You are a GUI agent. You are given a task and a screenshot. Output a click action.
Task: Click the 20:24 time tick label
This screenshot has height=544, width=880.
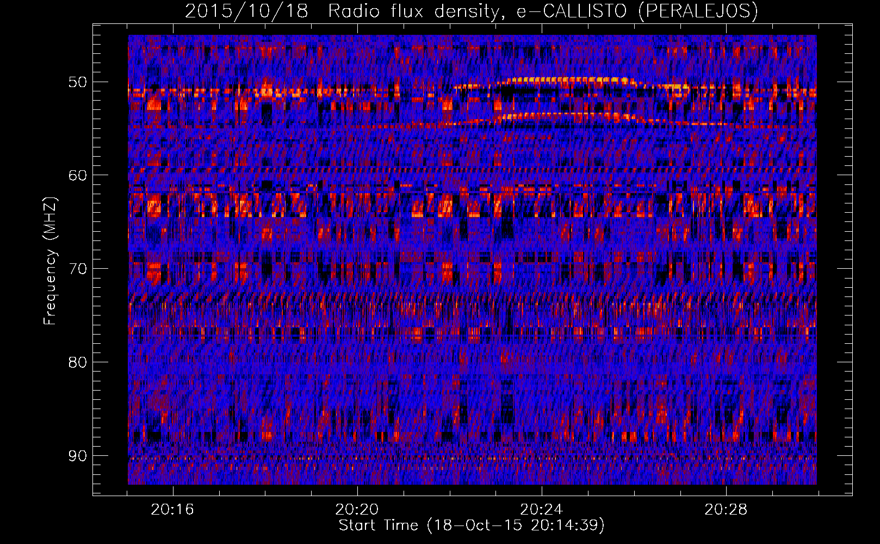(541, 510)
